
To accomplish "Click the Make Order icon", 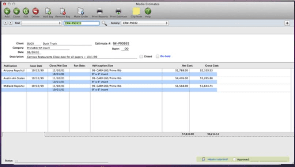I will [x=80, y=12].
